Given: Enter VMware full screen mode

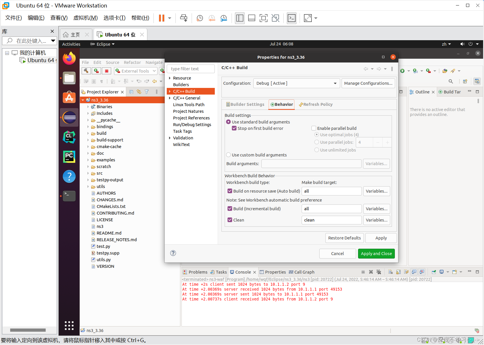Looking at the screenshot, I should click(x=263, y=18).
